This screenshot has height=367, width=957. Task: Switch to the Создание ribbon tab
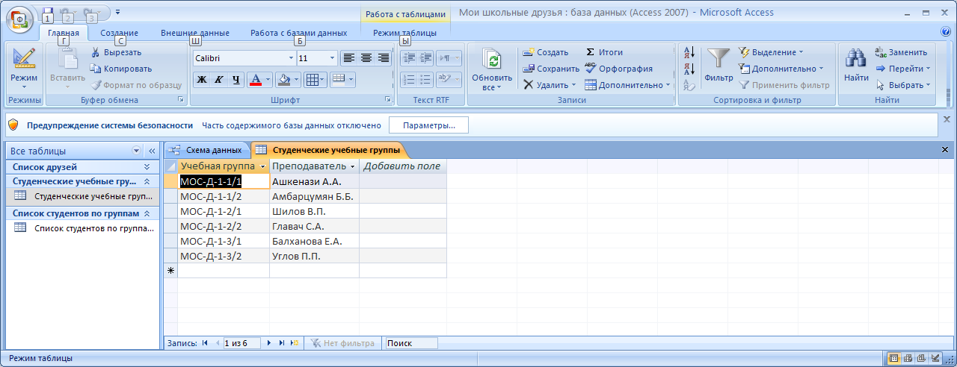[120, 33]
